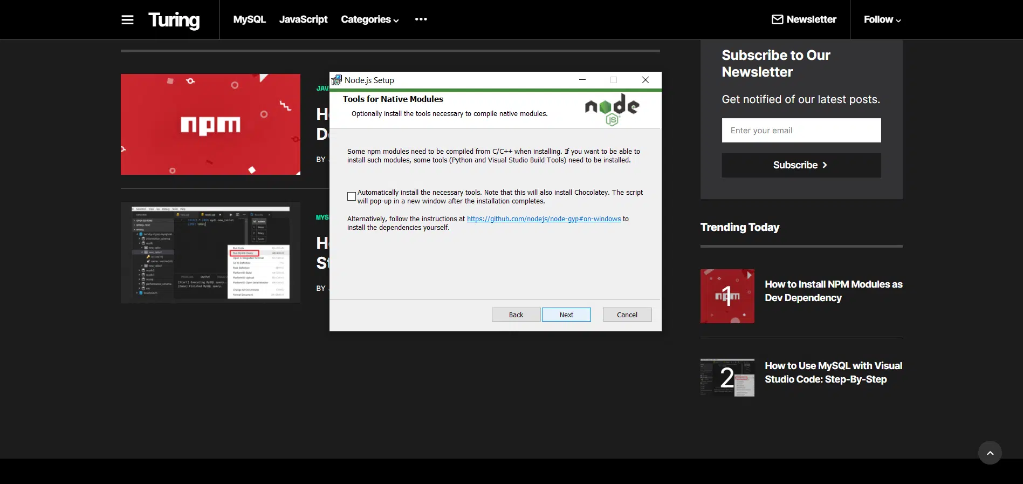Open the hamburger menu icon
The width and height of the screenshot is (1023, 484).
point(127,20)
